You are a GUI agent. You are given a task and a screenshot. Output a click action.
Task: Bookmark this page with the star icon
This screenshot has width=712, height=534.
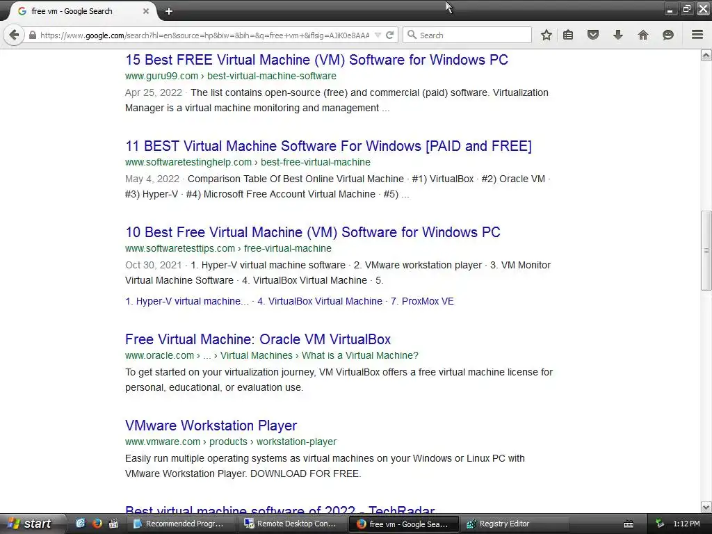[x=547, y=35]
